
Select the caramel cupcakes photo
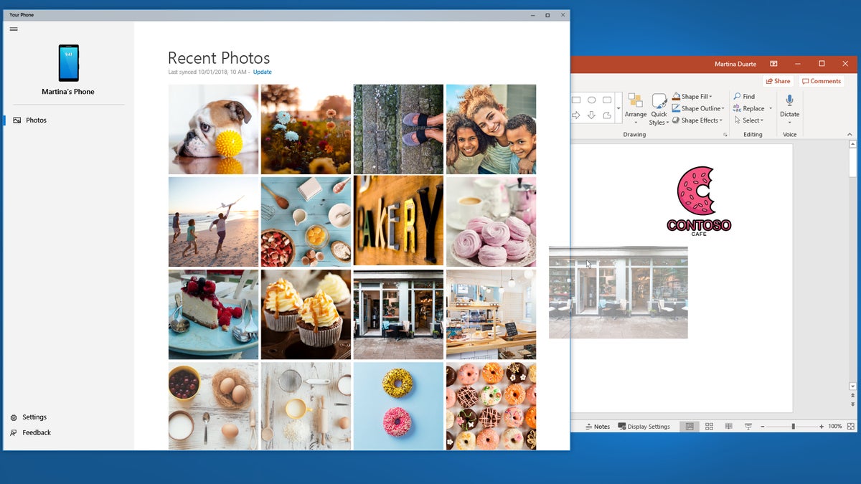(x=306, y=315)
